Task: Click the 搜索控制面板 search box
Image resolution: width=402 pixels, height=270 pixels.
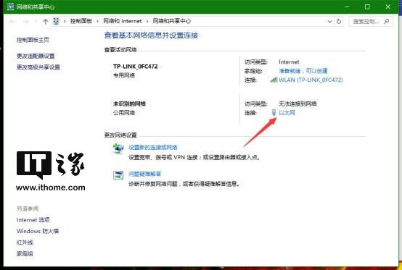Action: tap(371, 22)
